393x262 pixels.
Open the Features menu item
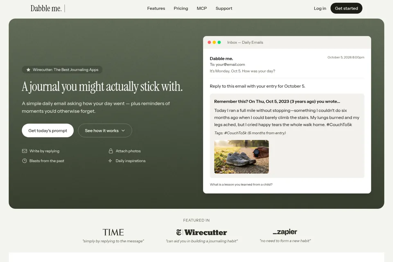(x=156, y=8)
